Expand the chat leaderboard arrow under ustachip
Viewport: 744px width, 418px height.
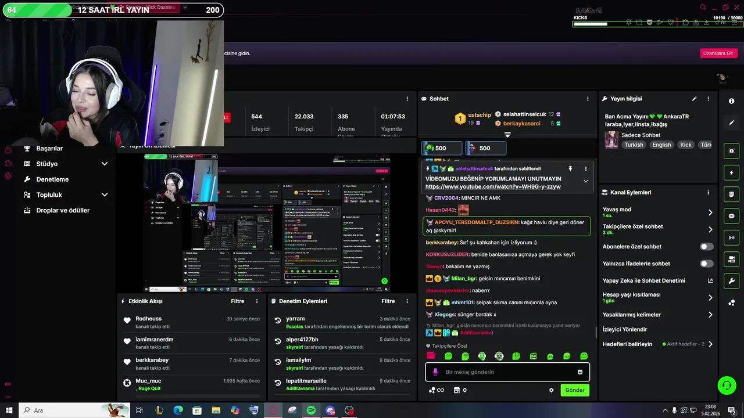click(x=507, y=134)
